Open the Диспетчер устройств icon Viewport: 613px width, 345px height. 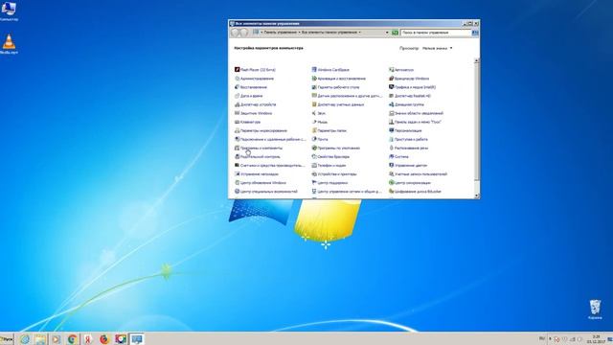pyautogui.click(x=237, y=104)
